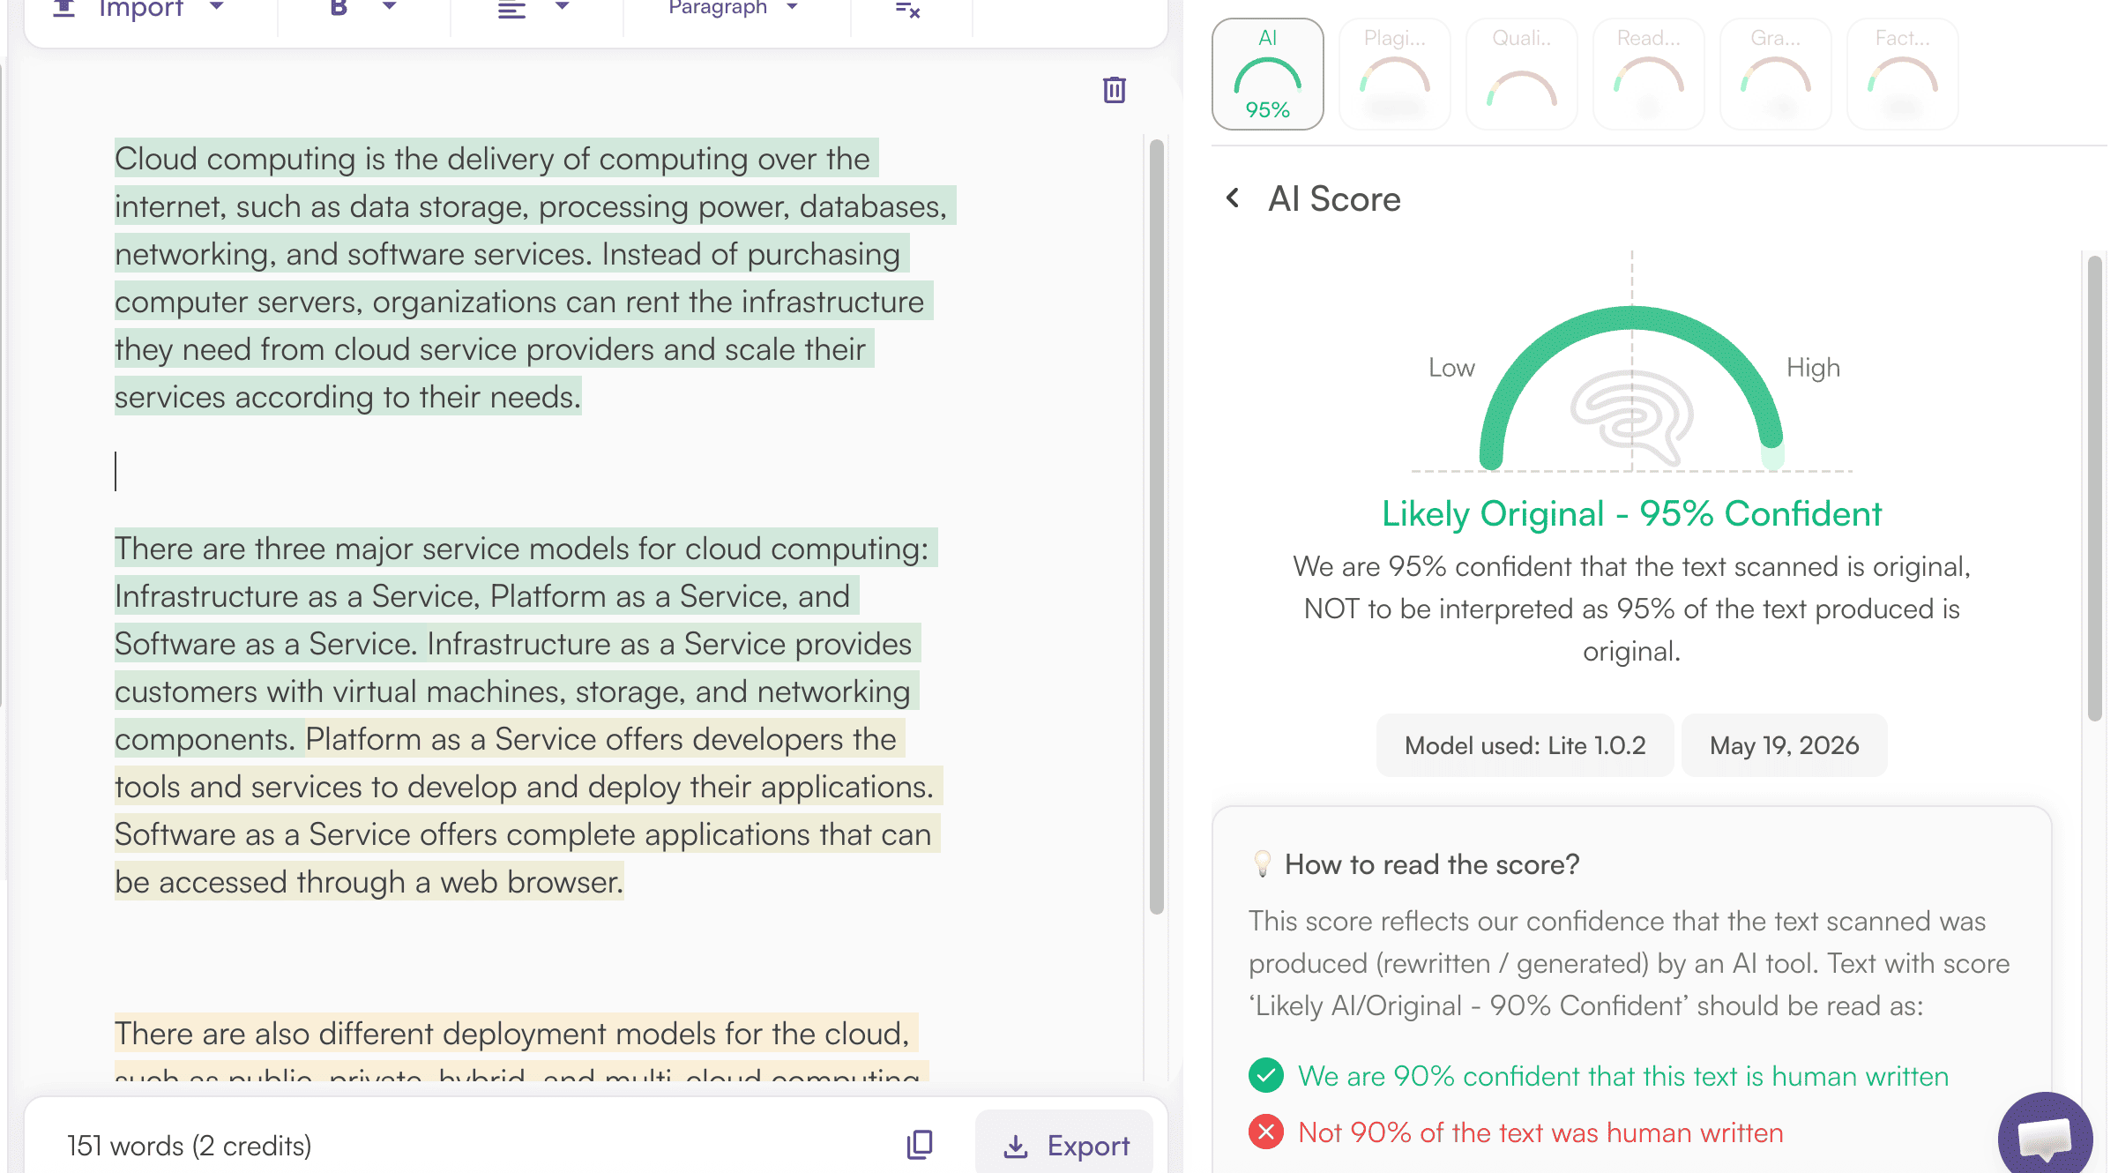
Task: Click the results panel scrollbar
Action: pyautogui.click(x=2095, y=488)
